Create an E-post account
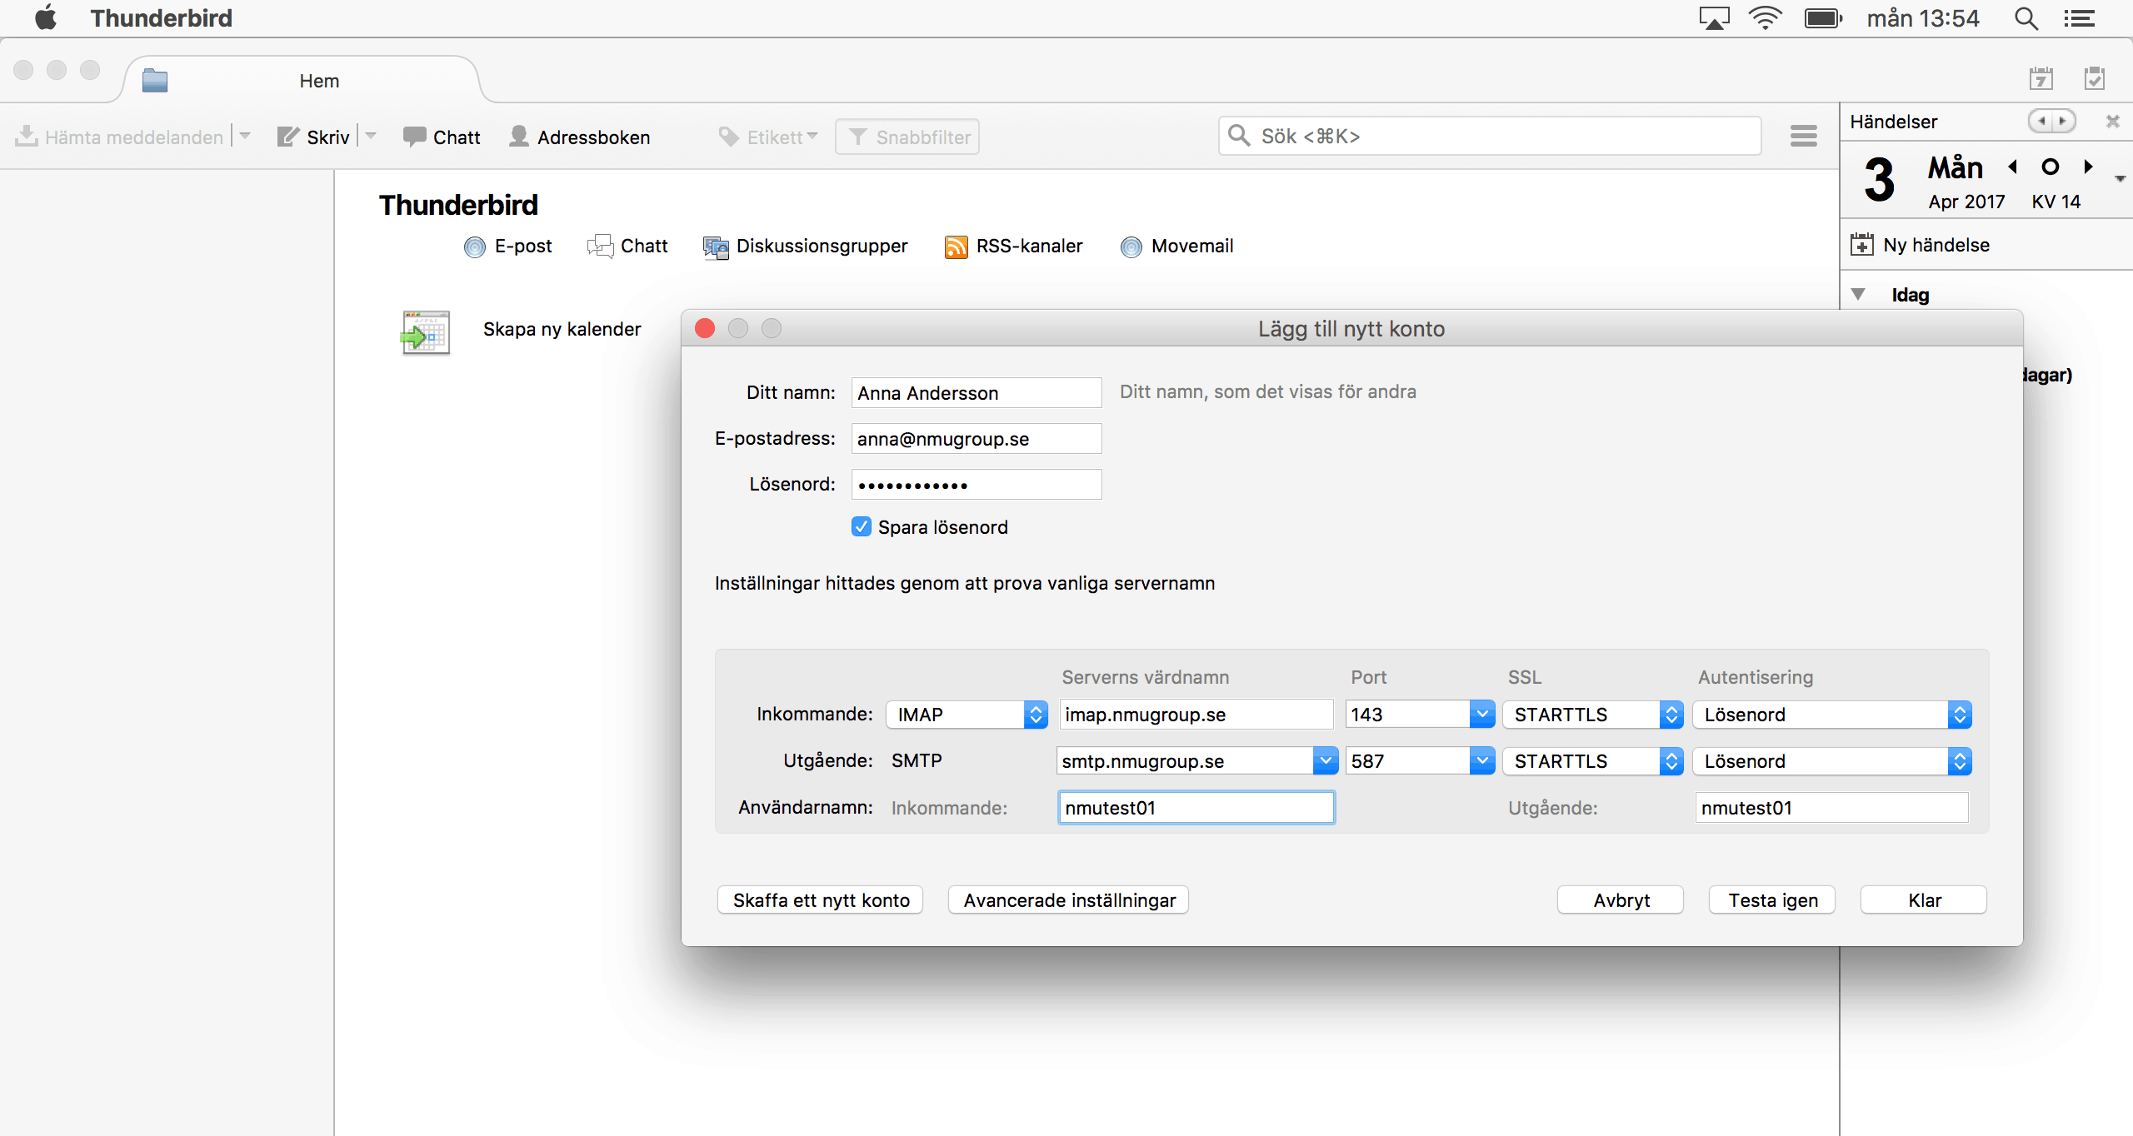 [x=508, y=247]
